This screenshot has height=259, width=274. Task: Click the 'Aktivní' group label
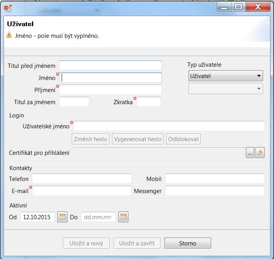[18, 206]
